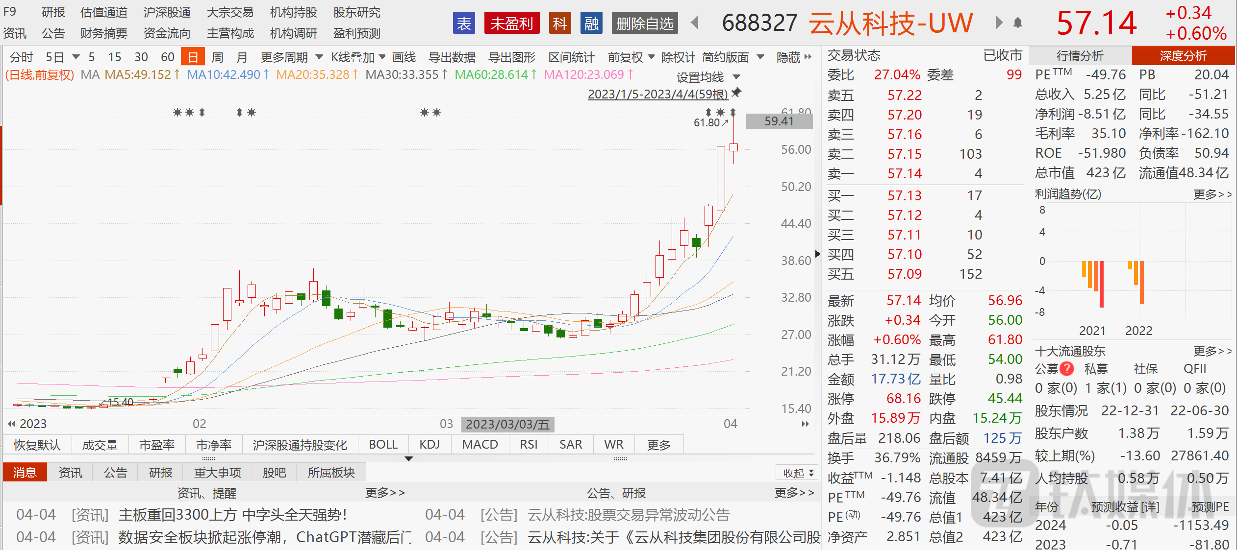Switch chart period to 周 weekly
The image size is (1237, 550).
pyautogui.click(x=217, y=57)
